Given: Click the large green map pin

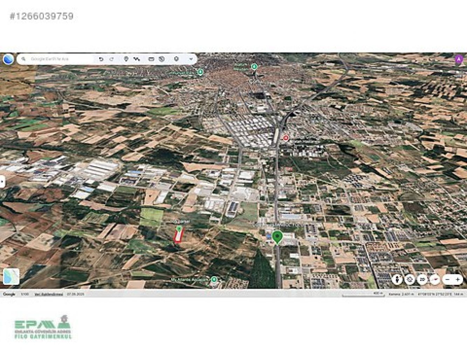Looking at the screenshot, I should [277, 237].
